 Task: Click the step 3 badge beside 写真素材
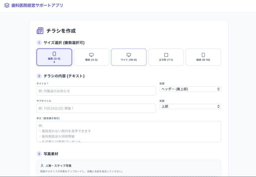point(39,154)
